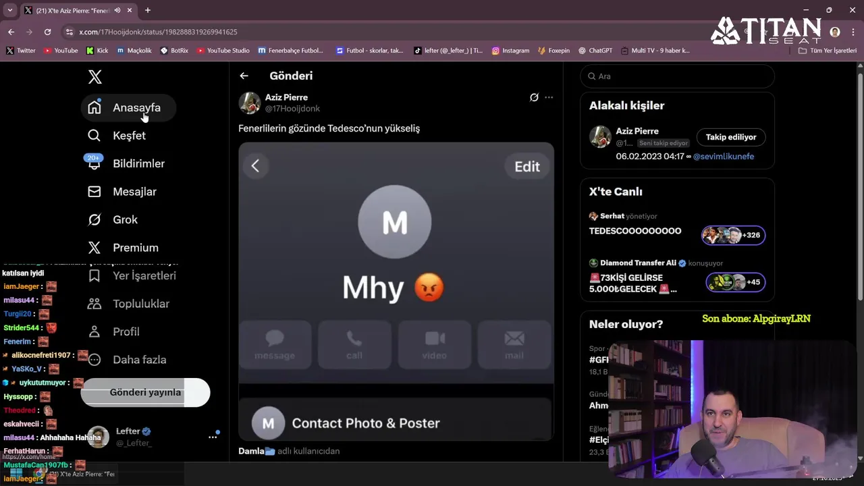Open the Profil page
Image resolution: width=864 pixels, height=486 pixels.
[x=113, y=331]
